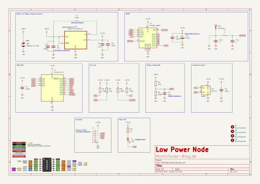260x184 pixels.
Task: Click resistor R4 in the Battery-Voltage ADC section
Action: [x=155, y=84]
